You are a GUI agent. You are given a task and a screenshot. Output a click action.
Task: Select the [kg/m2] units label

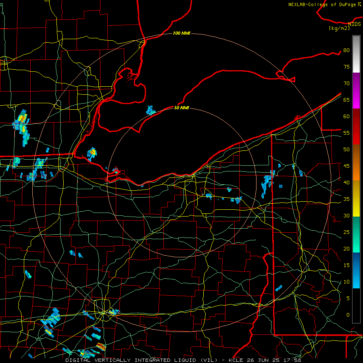pyautogui.click(x=339, y=28)
